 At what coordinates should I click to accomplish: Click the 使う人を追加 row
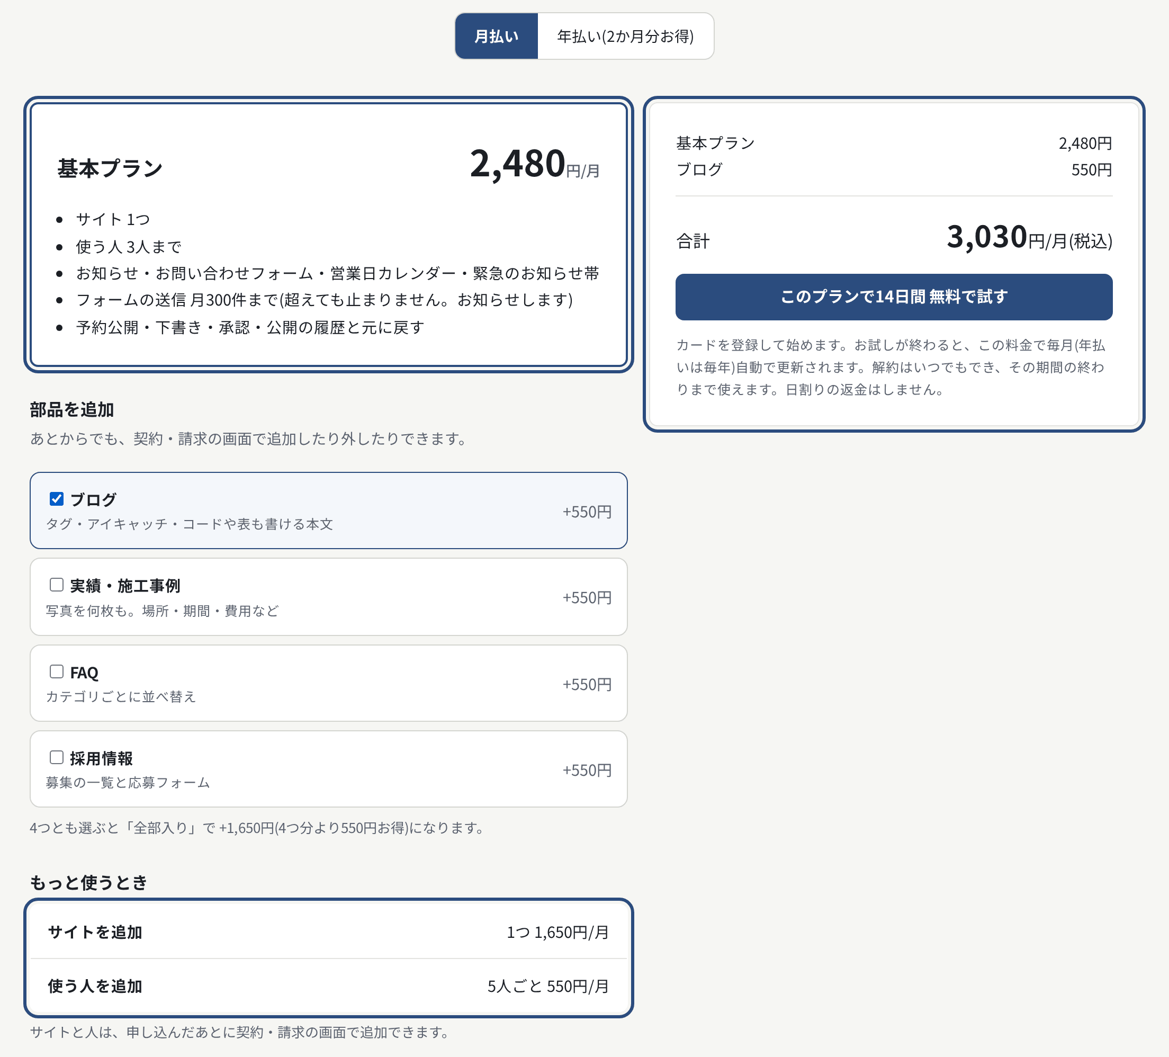pos(328,986)
